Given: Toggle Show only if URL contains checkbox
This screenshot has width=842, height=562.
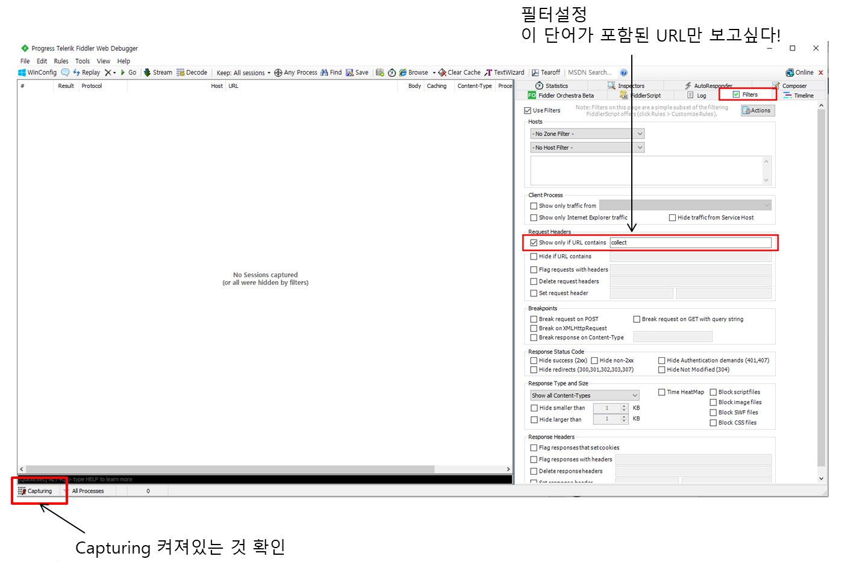Looking at the screenshot, I should 534,242.
